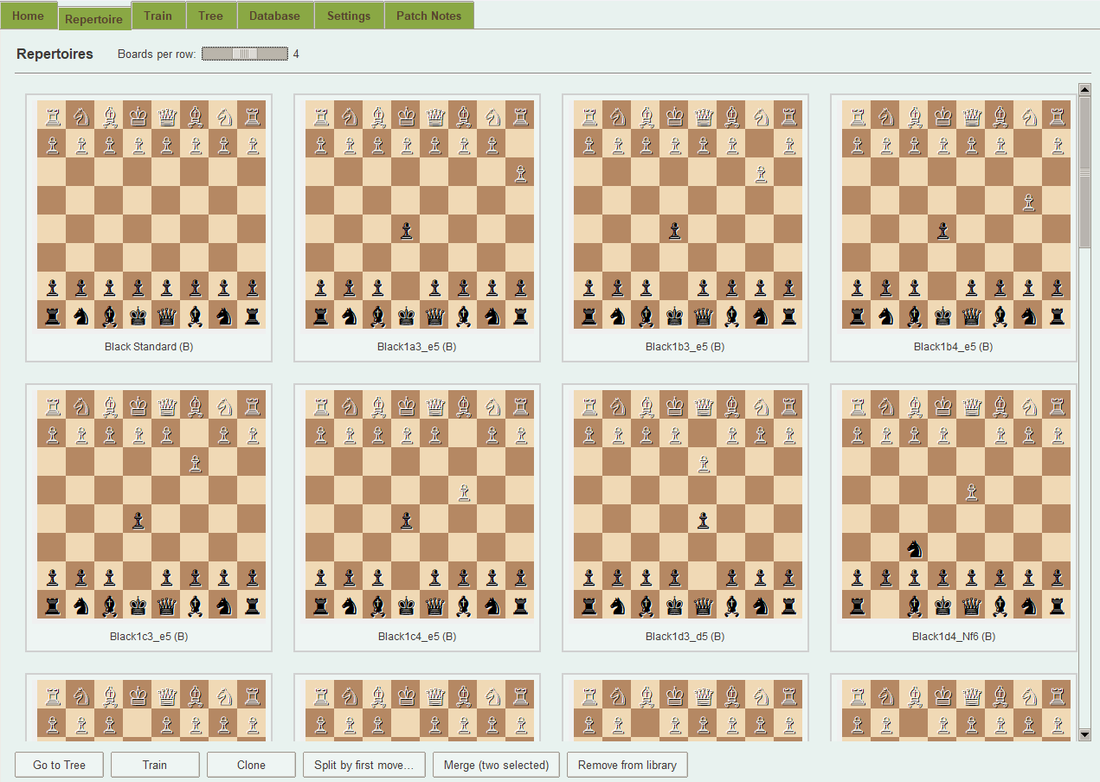The height and width of the screenshot is (782, 1100).
Task: Click the Black1c3_e5 (B) label
Action: (149, 637)
